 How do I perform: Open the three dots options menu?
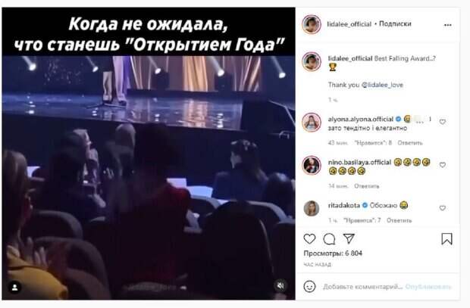(447, 25)
